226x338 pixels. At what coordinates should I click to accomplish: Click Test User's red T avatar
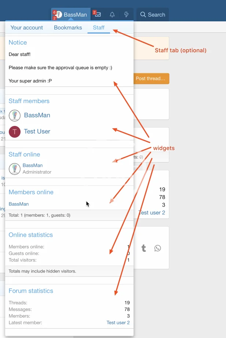[x=15, y=132]
